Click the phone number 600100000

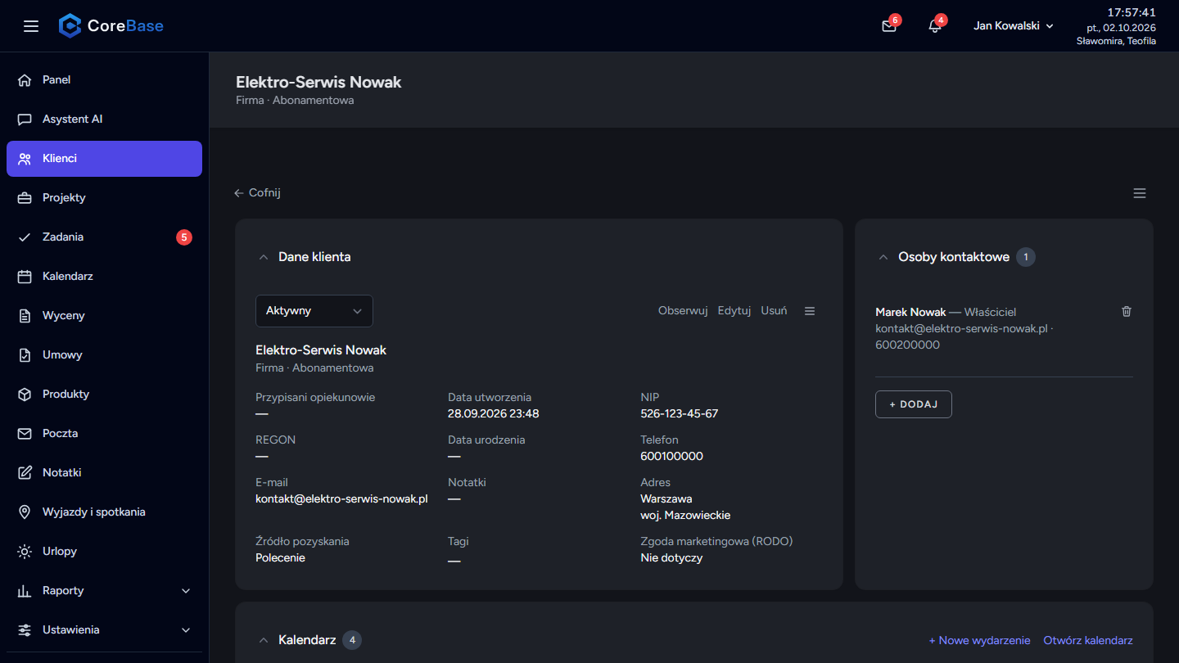671,456
